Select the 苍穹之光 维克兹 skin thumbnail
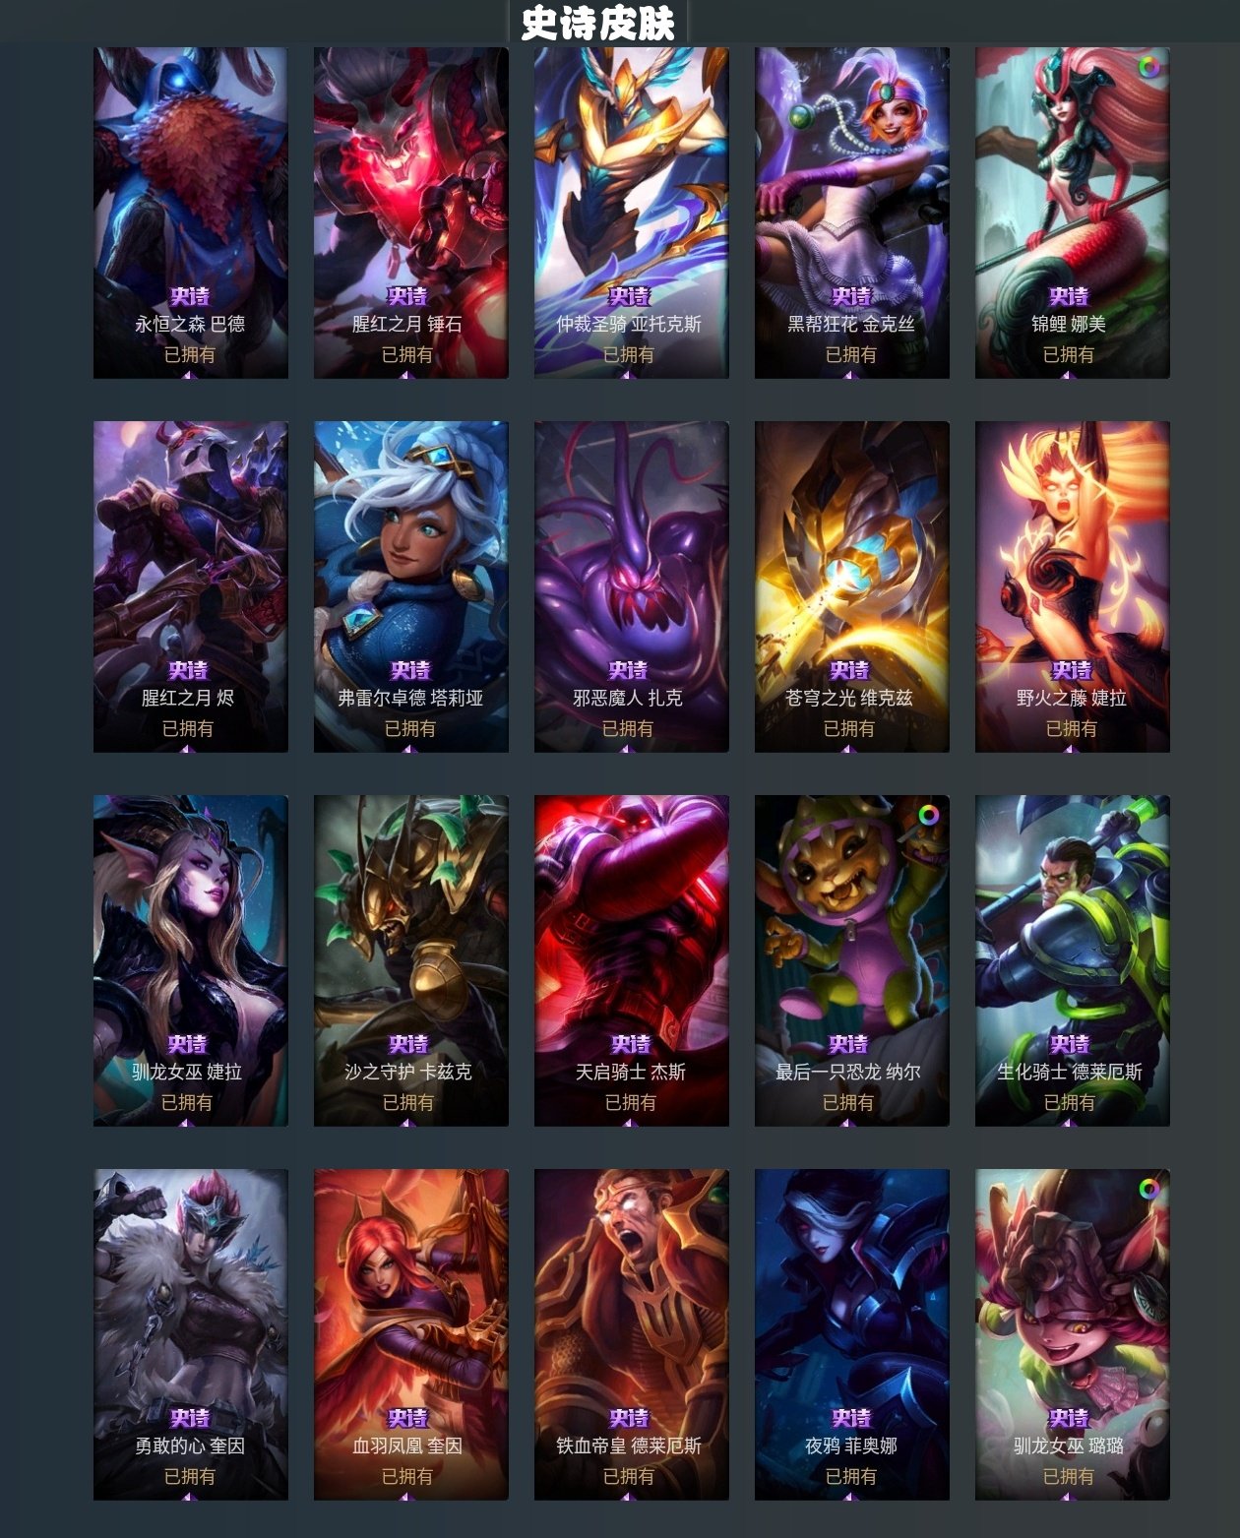 pyautogui.click(x=851, y=586)
